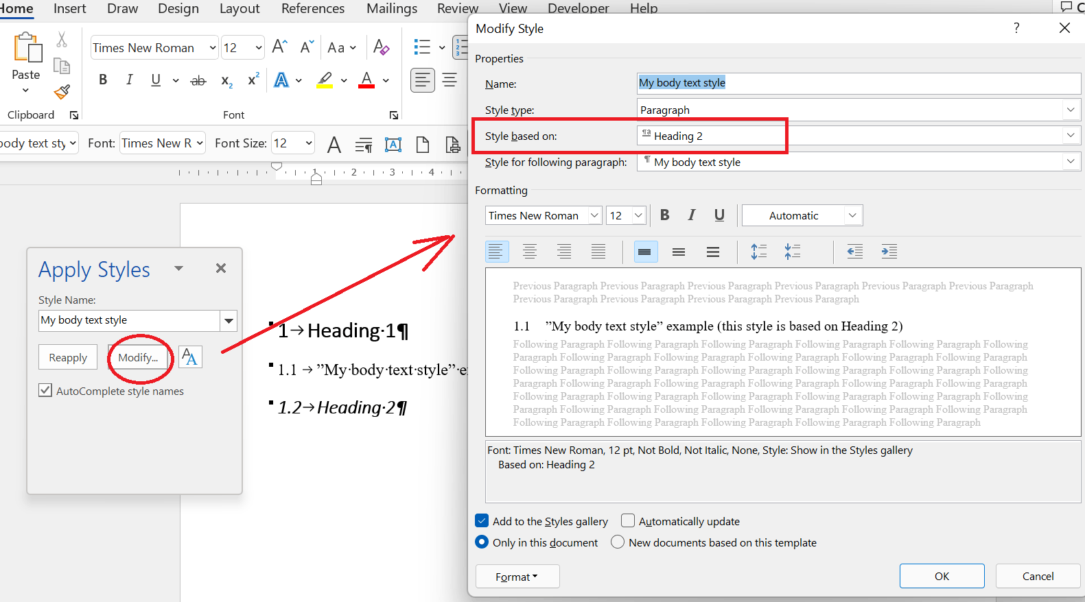This screenshot has height=602, width=1085.
Task: Toggle Bold in the ribbon Font group
Action: pos(103,80)
